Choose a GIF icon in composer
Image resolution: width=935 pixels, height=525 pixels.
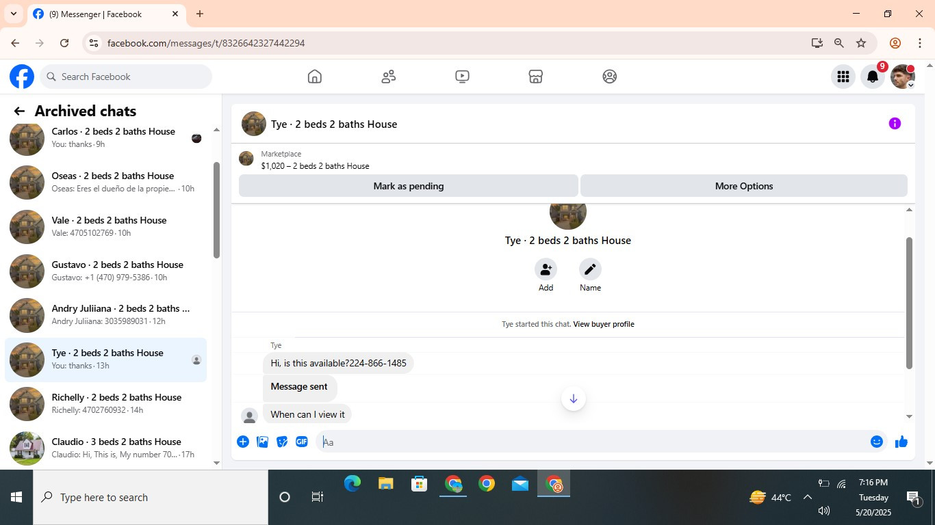pos(302,442)
